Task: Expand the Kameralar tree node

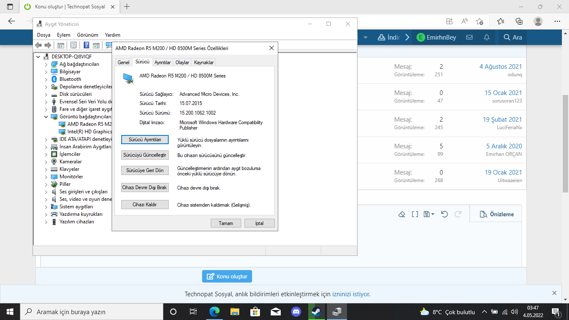Action: (x=46, y=162)
